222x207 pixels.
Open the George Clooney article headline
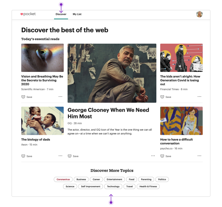(108, 113)
